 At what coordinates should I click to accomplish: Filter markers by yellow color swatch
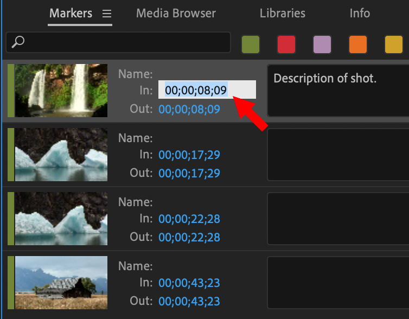[x=394, y=44]
